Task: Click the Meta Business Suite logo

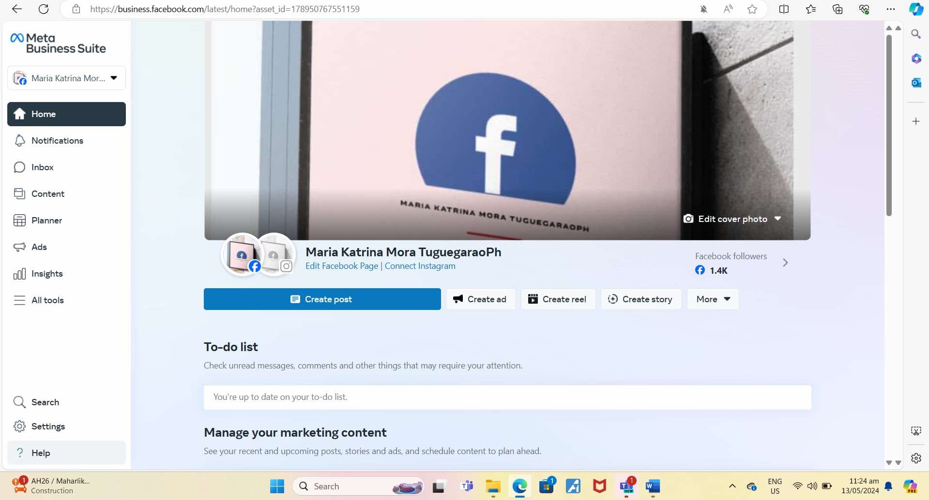Action: tap(58, 43)
